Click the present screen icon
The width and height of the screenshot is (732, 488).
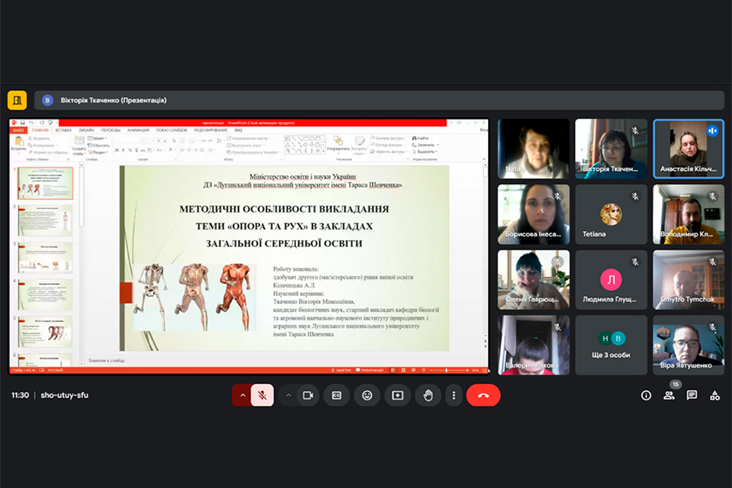tap(397, 395)
